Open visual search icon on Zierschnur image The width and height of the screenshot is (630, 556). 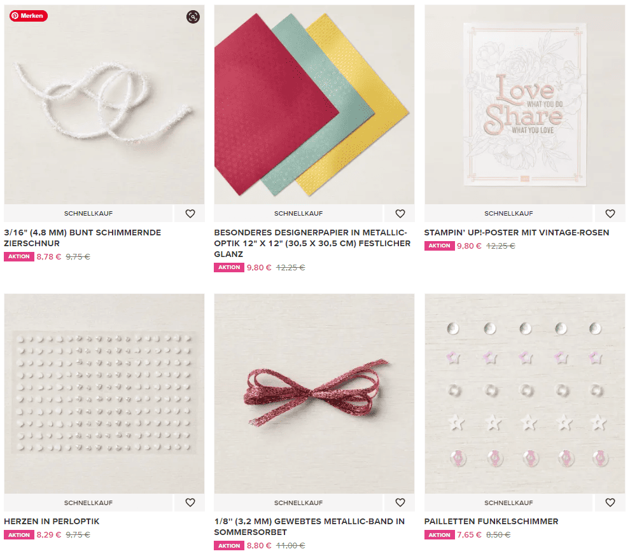[193, 17]
